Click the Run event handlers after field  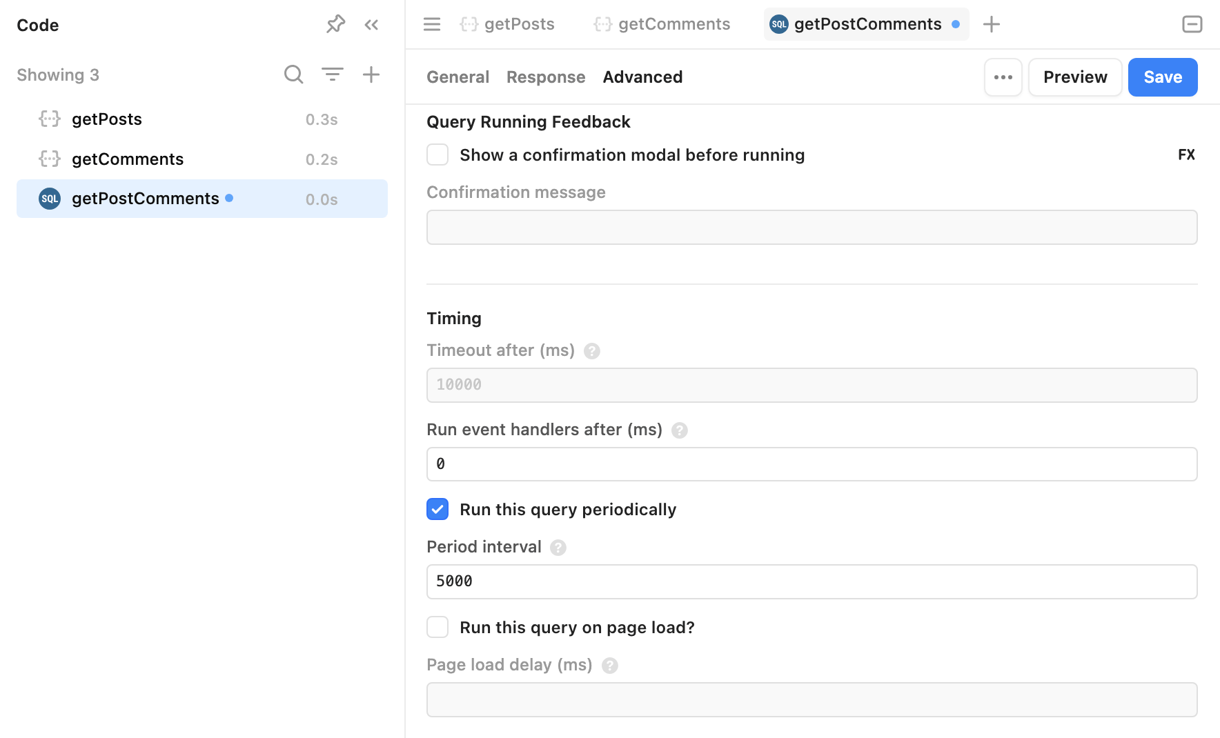(x=812, y=464)
